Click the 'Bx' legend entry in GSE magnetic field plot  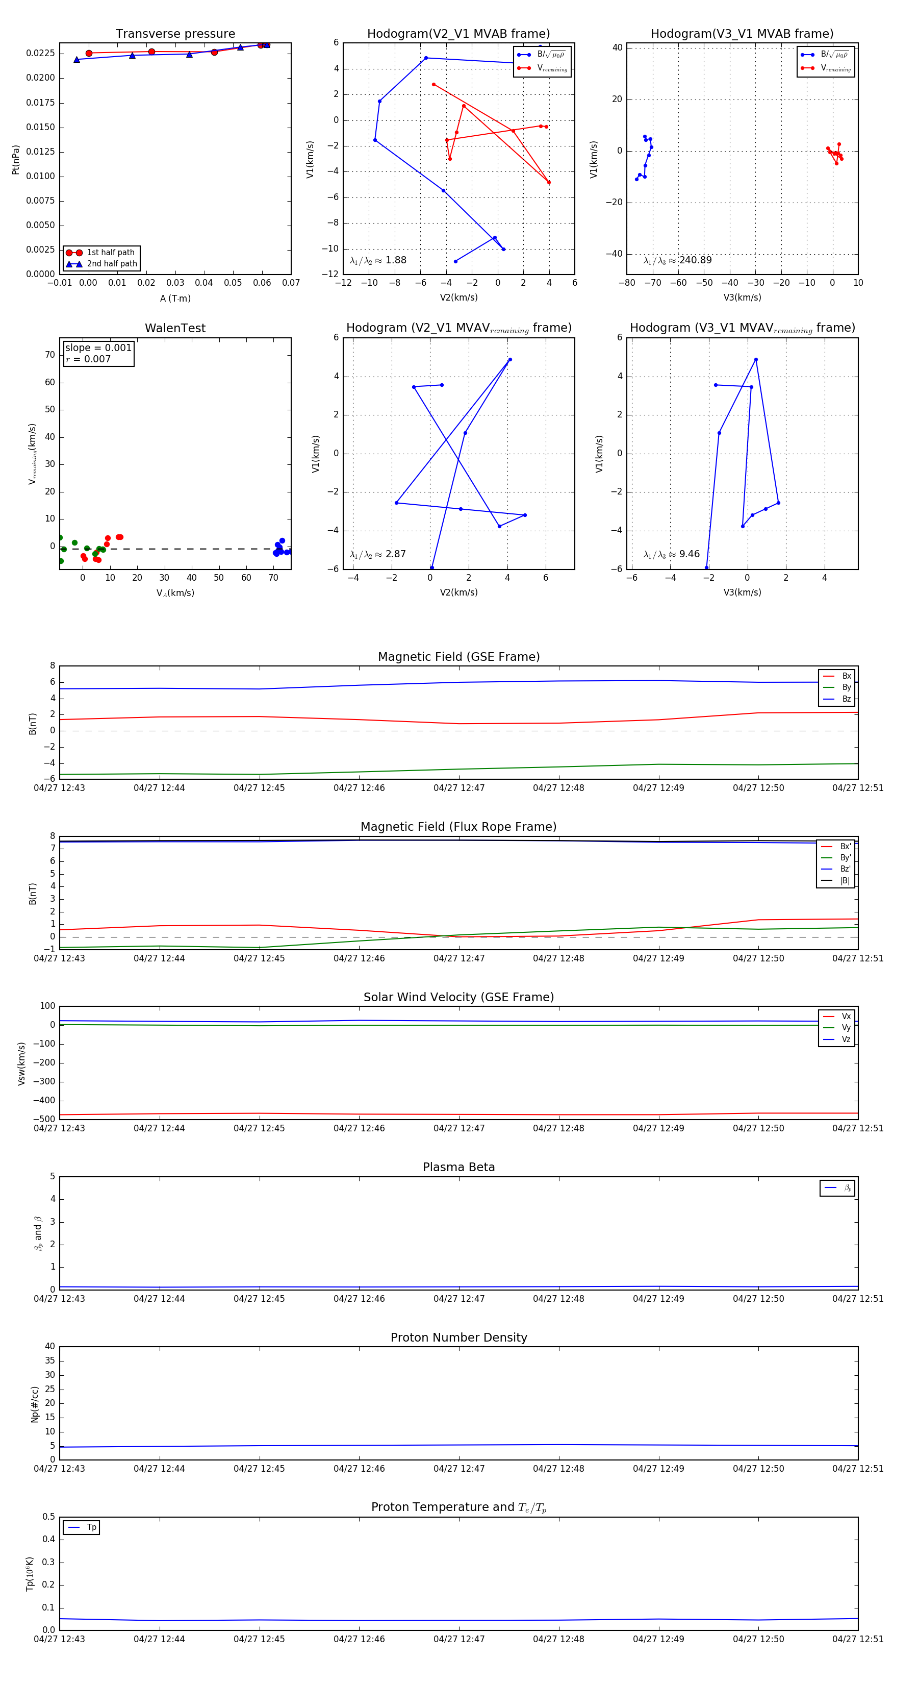coord(837,676)
